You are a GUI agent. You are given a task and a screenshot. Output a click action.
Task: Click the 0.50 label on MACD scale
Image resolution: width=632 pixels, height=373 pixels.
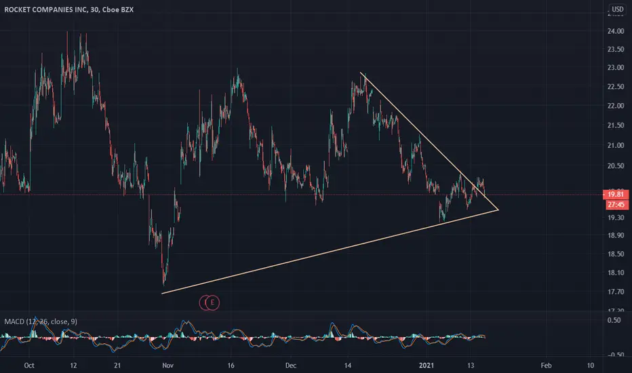[614, 320]
